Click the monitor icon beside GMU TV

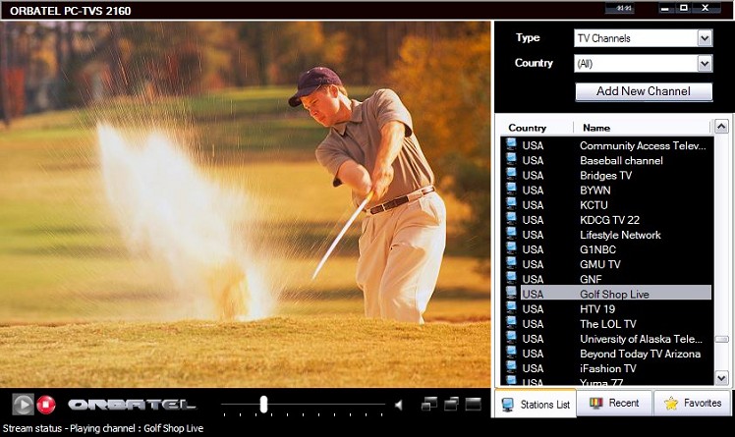click(x=511, y=263)
